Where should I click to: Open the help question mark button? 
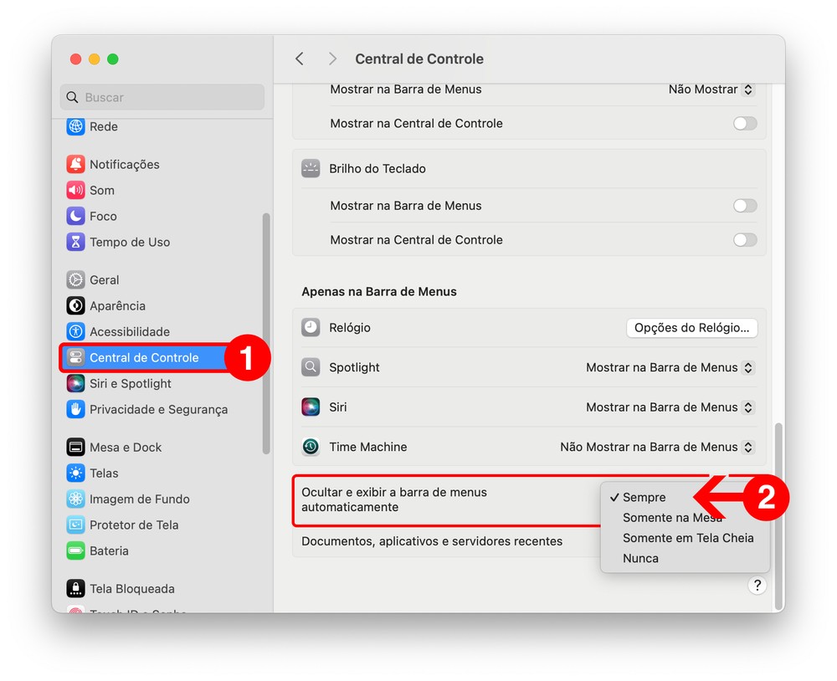pos(757,586)
